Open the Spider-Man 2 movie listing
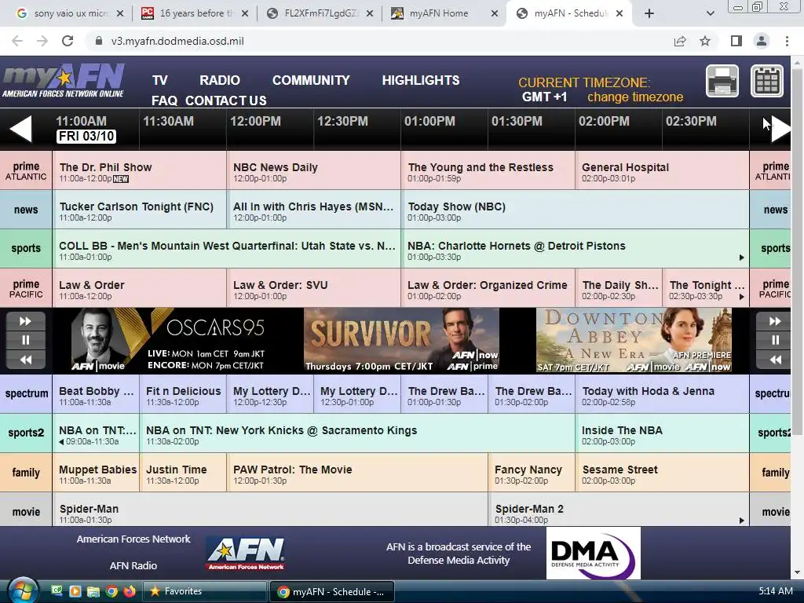The image size is (804, 603). [x=619, y=510]
